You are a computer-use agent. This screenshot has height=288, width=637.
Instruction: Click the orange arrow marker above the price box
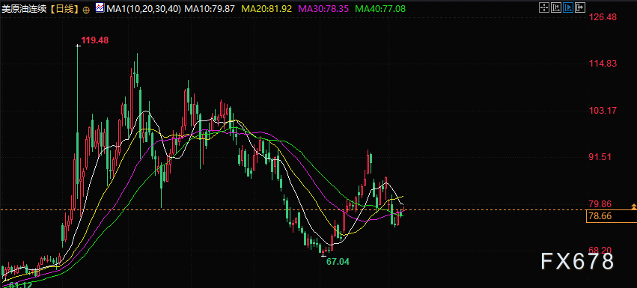tap(634, 207)
